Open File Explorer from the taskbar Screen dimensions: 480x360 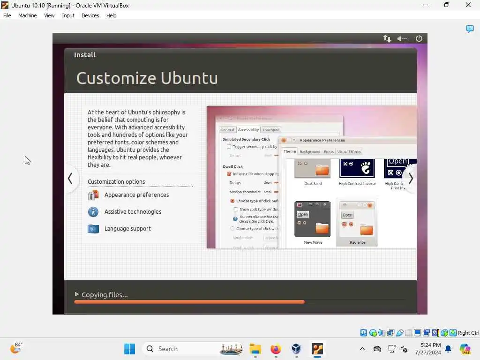255,349
